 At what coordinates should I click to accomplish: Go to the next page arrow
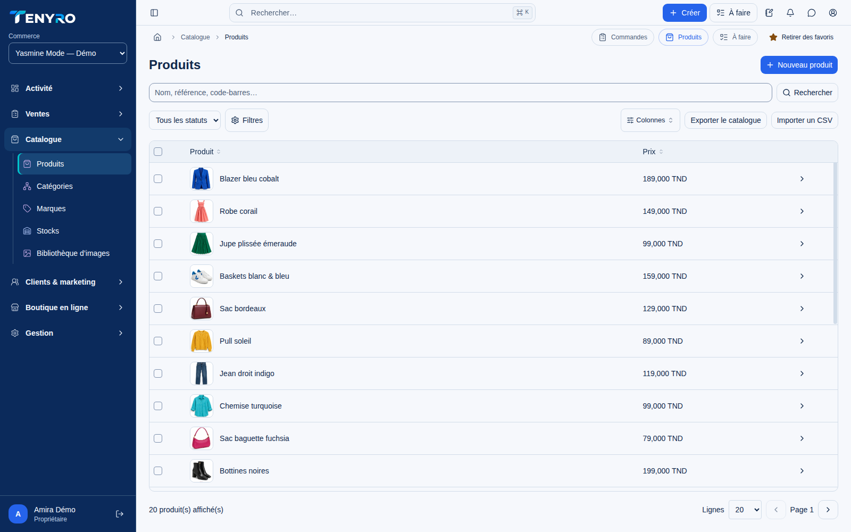tap(828, 510)
